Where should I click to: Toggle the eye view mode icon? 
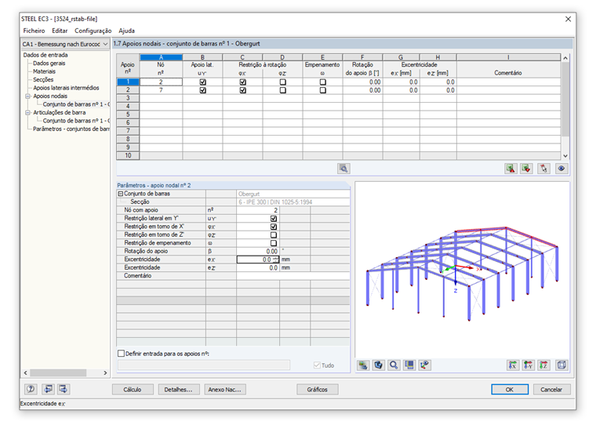coord(561,169)
